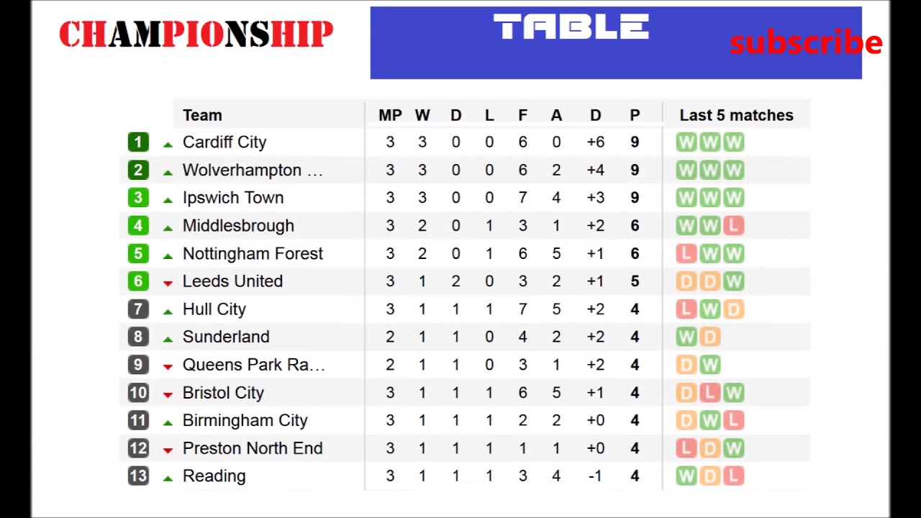Sort by the MP column header
Screen dimensions: 921x518
tap(390, 115)
